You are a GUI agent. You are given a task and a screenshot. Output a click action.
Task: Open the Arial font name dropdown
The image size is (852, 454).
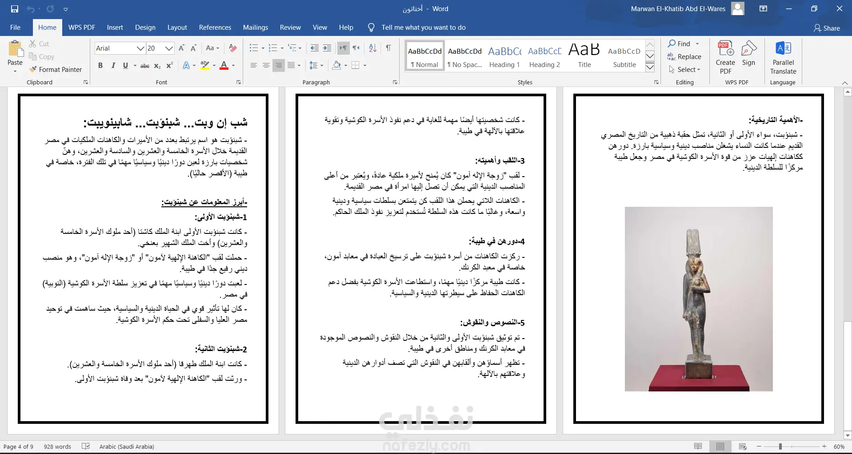coord(140,48)
